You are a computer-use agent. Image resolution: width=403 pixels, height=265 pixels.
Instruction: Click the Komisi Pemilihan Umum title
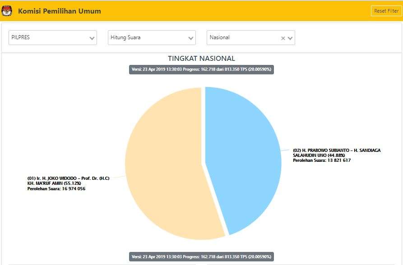tap(59, 11)
